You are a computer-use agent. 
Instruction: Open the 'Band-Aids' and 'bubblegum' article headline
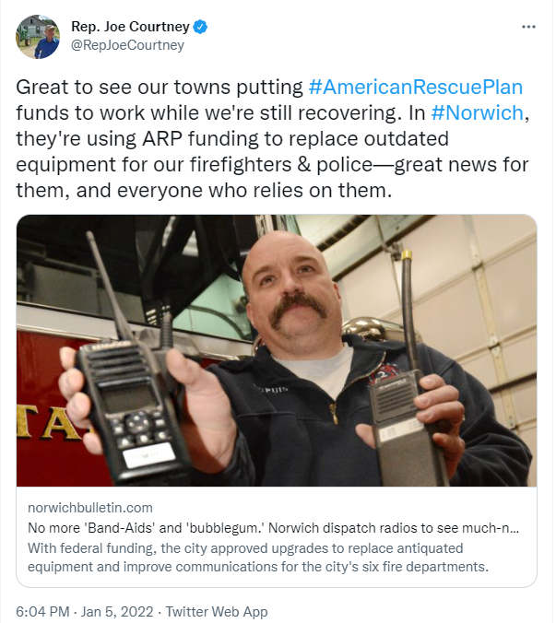click(274, 528)
